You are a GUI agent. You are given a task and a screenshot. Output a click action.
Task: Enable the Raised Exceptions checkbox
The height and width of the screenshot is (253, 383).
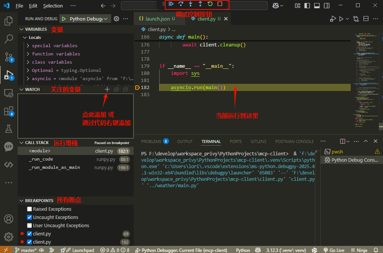coord(29,209)
